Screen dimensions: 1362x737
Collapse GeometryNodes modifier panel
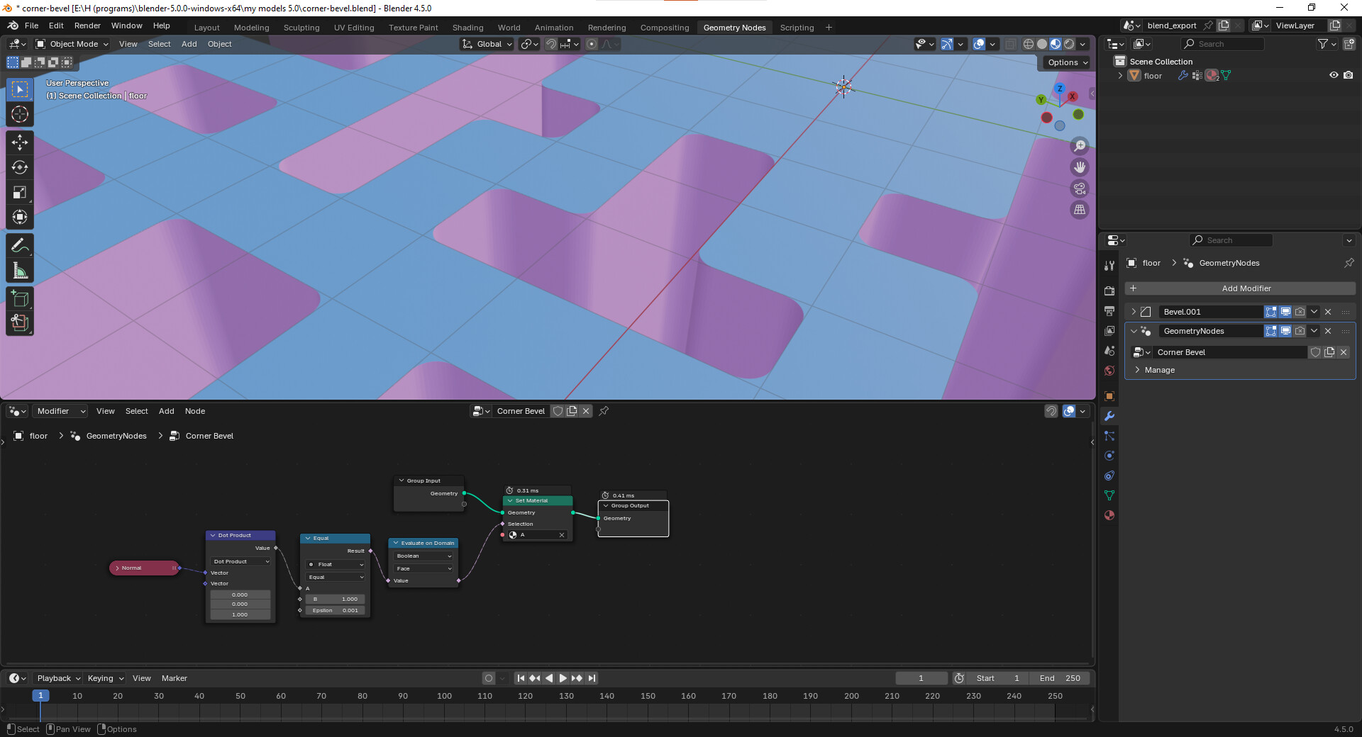(1134, 331)
